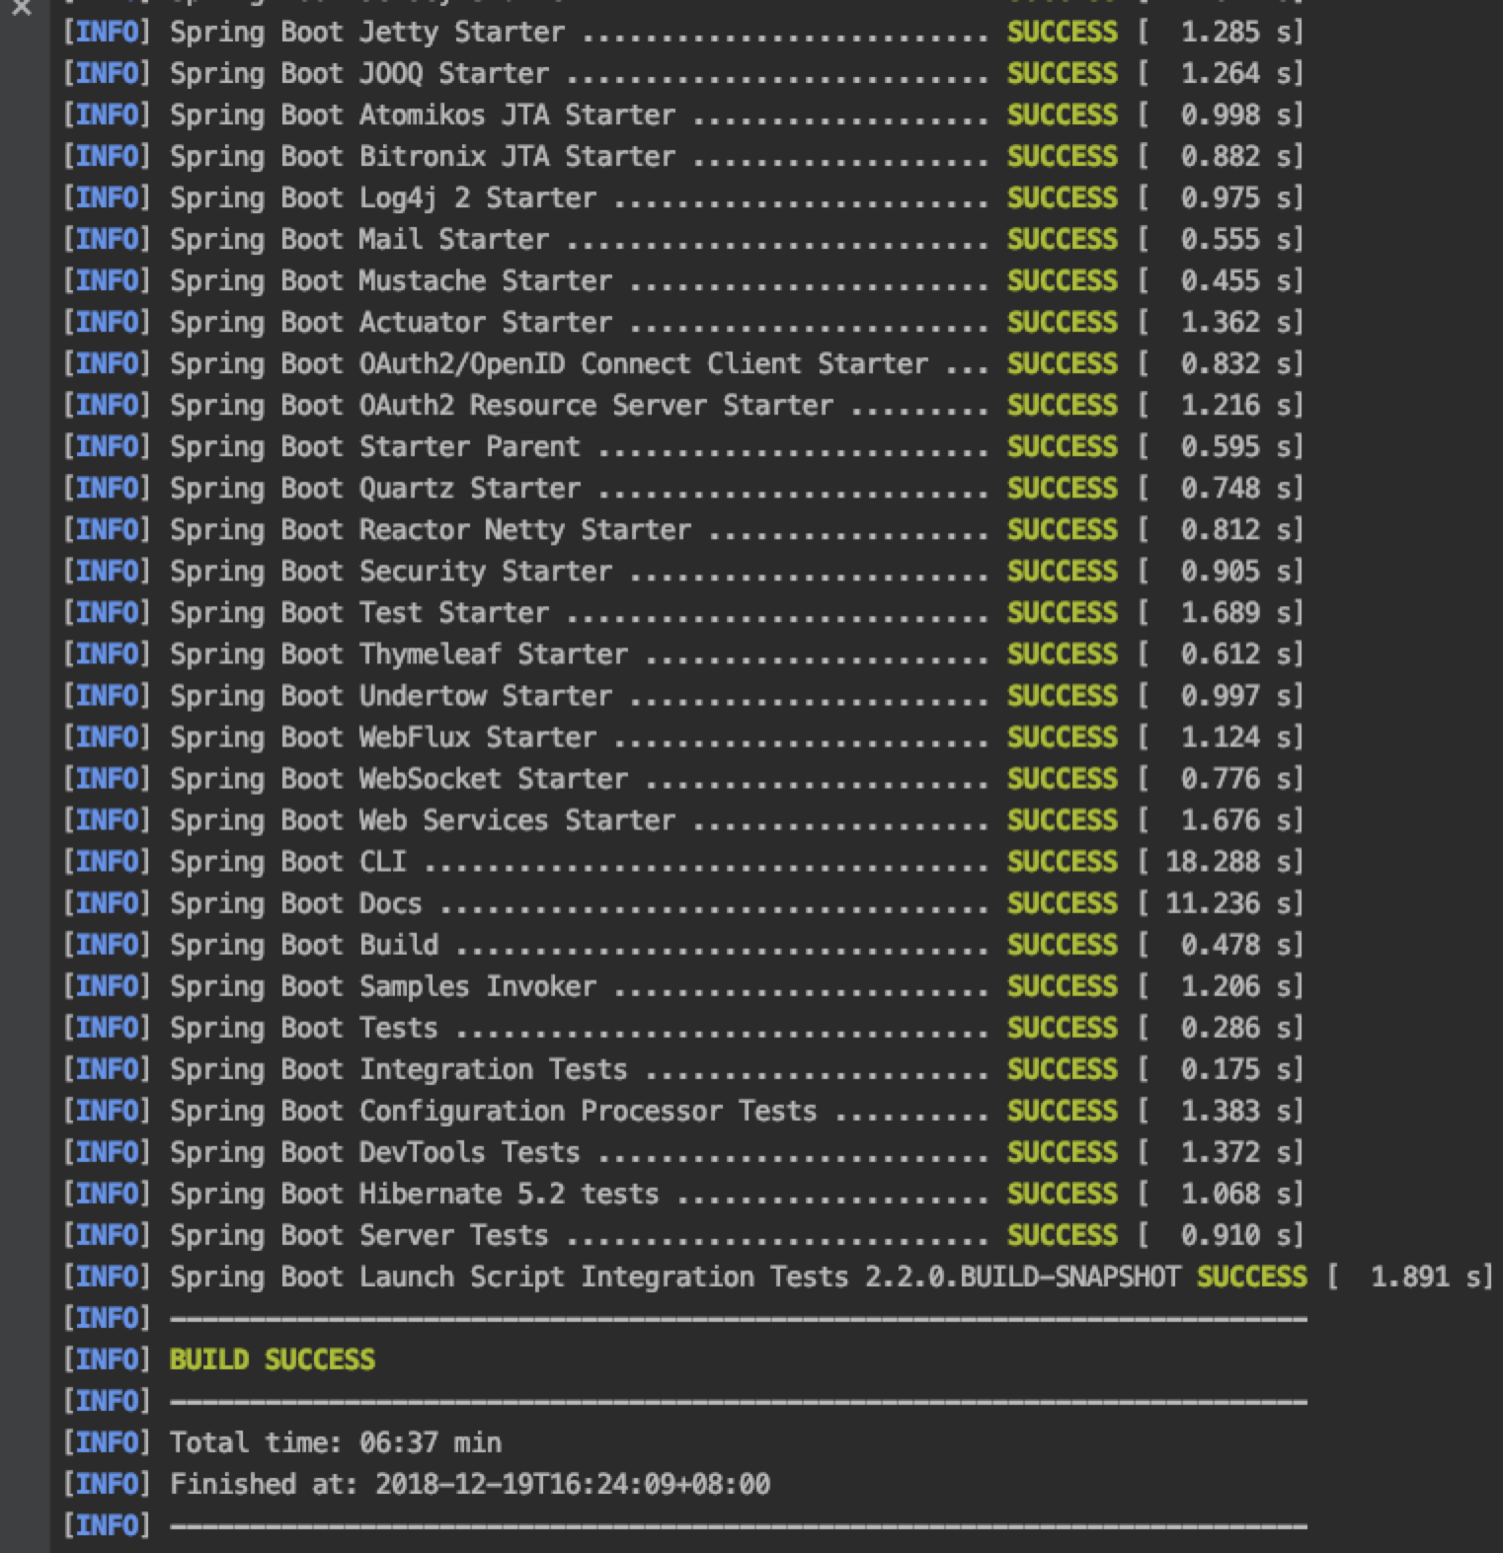Click the [INFO] tag beside BUILD SUCCESS
The image size is (1503, 1553).
[x=107, y=1359]
